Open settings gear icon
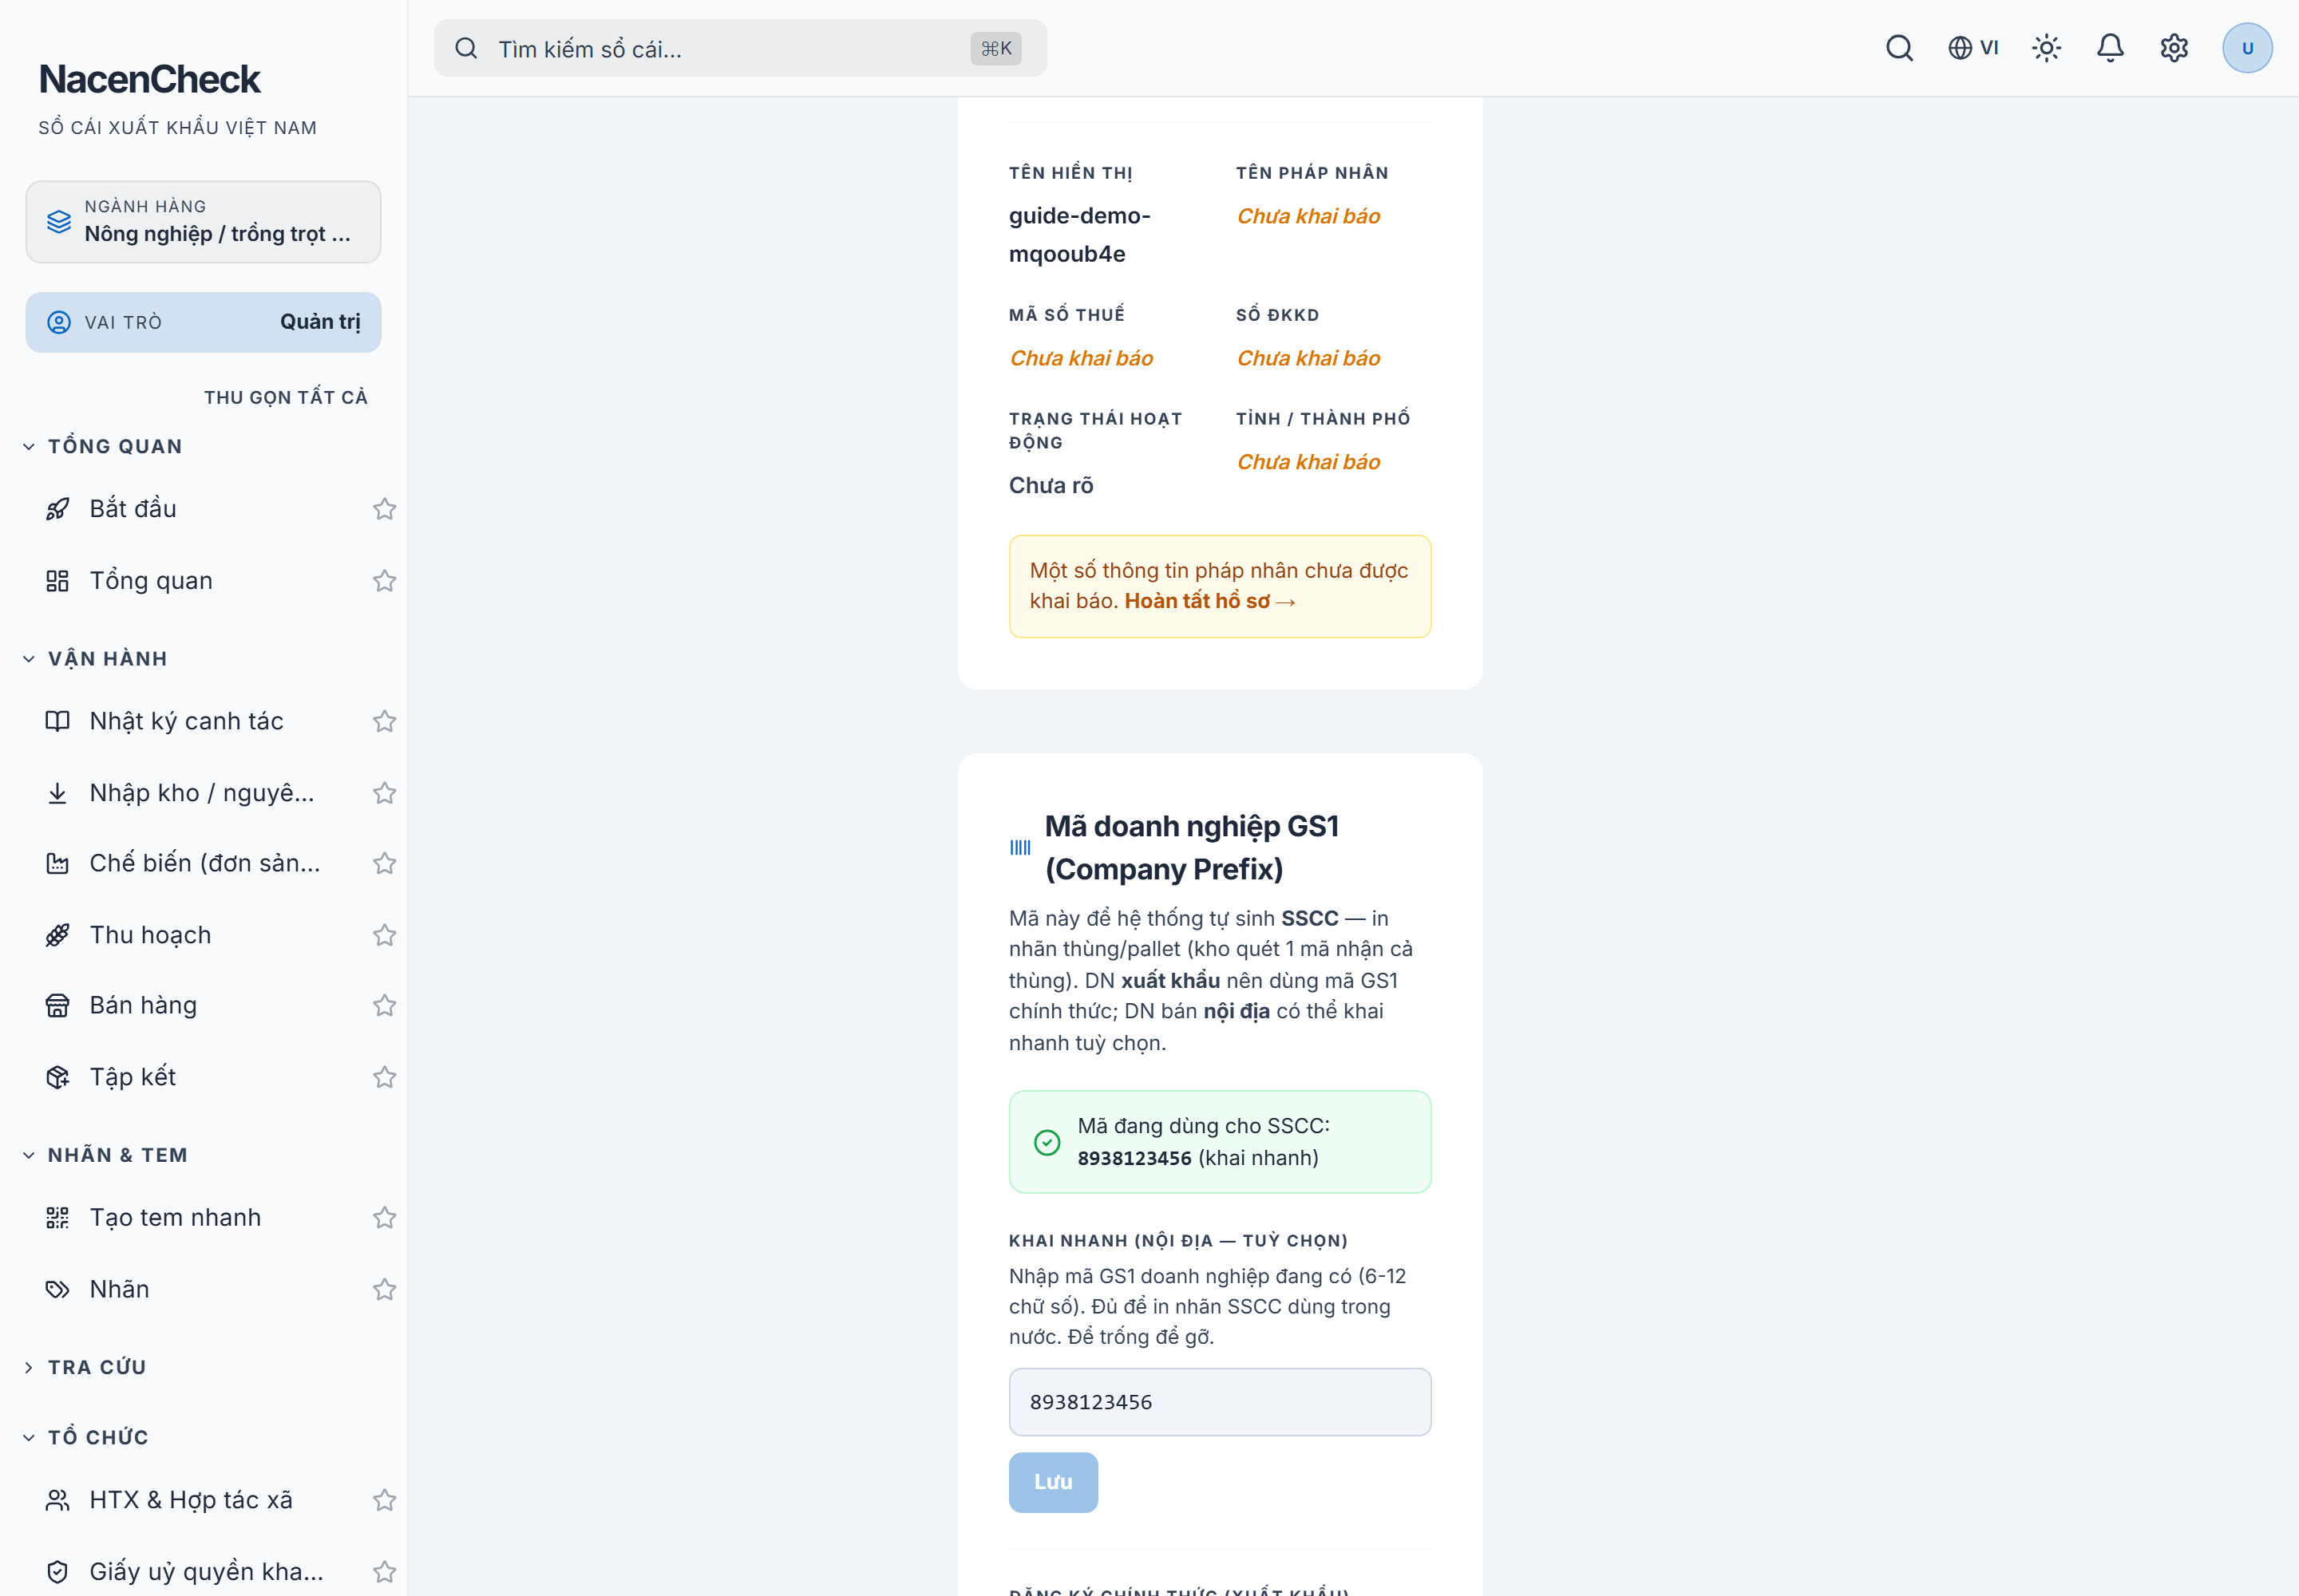The height and width of the screenshot is (1596, 2299). click(x=2174, y=48)
